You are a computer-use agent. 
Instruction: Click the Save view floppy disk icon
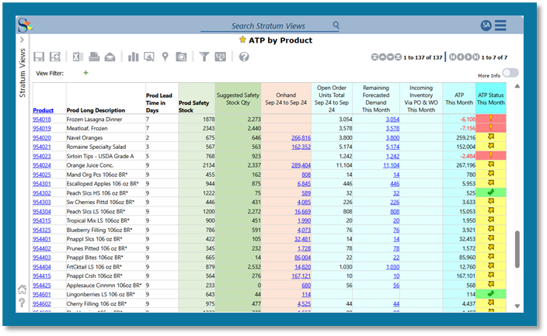pos(39,57)
